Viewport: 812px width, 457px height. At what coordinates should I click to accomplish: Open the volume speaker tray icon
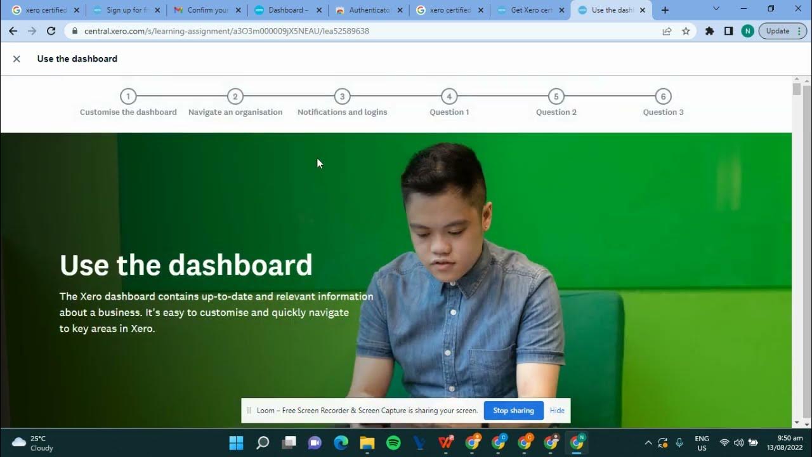pyautogui.click(x=738, y=443)
